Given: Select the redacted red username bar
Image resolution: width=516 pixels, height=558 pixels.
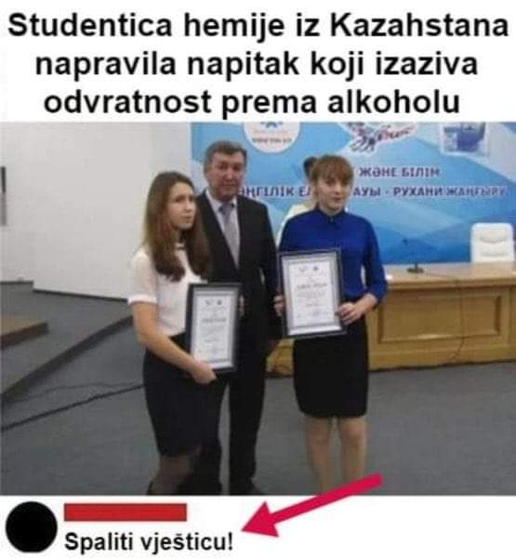Looking at the screenshot, I should coord(126,511).
